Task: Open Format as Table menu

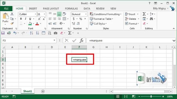Action: click(101, 19)
